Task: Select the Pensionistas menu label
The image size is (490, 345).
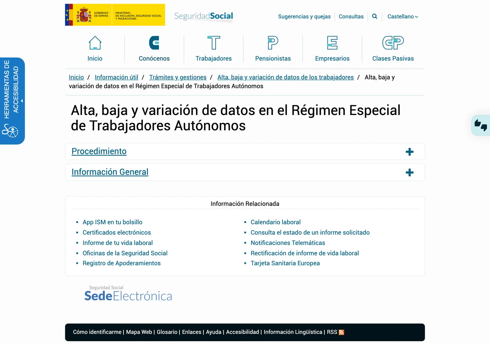Action: click(x=273, y=59)
